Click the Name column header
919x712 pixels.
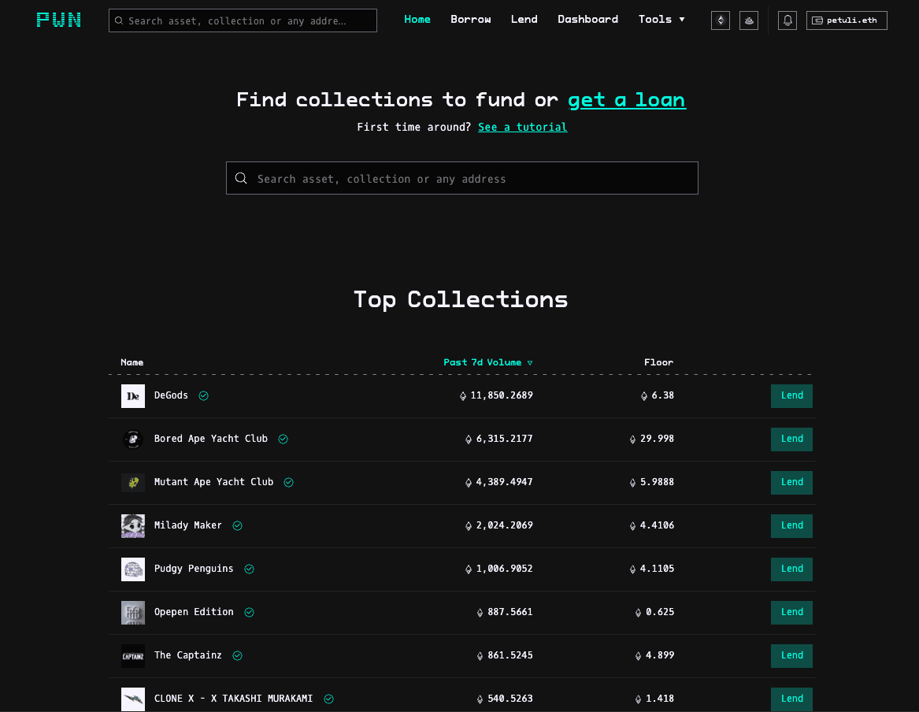[132, 362]
